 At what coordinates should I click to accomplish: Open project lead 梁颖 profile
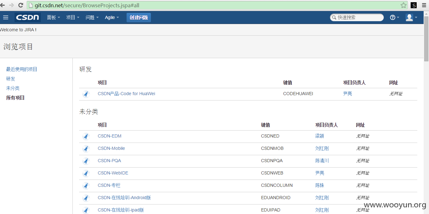[320, 136]
